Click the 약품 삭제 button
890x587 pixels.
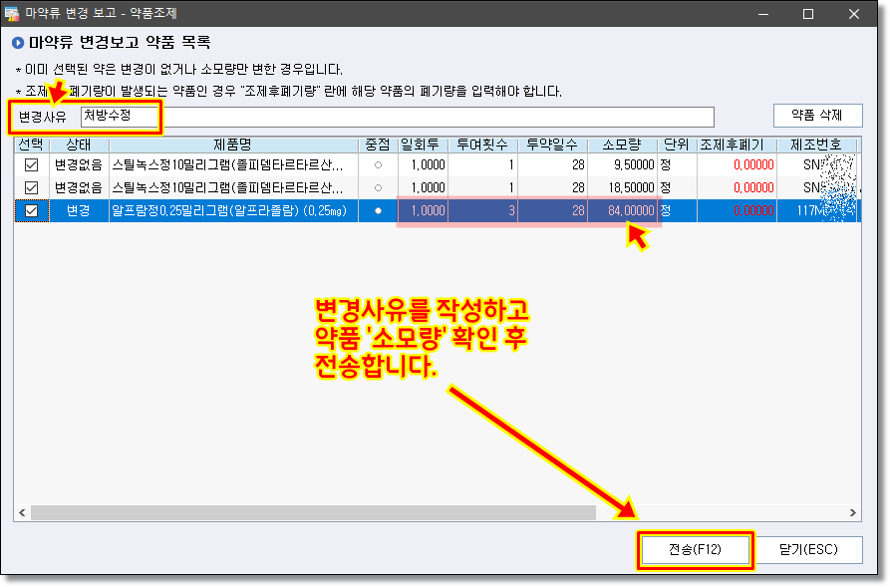point(817,115)
